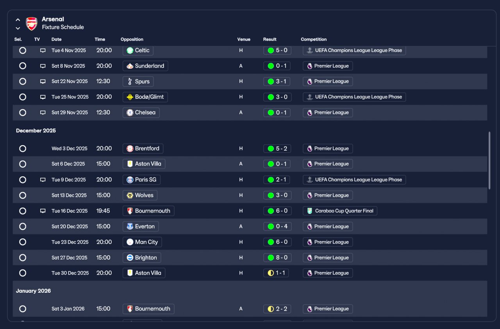
Task: Click the half-yellow draw indicator for Bournemouth 2 - 2
Action: [271, 309]
